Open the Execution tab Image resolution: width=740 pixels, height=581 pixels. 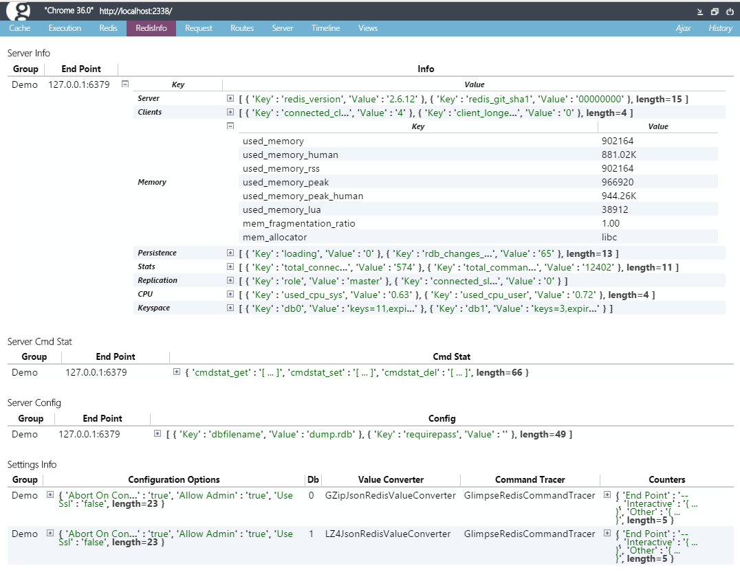click(x=65, y=28)
